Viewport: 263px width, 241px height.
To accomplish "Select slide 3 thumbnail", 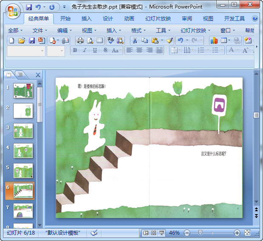I will pos(23,131).
